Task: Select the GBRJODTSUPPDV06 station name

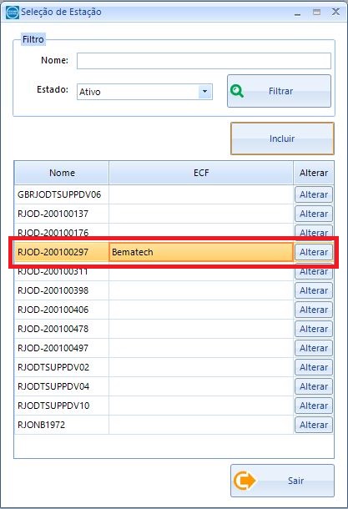Action: (x=59, y=194)
